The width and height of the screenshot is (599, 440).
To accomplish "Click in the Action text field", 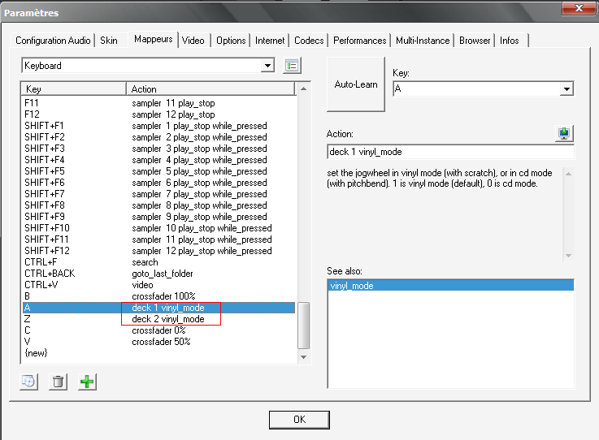I will [x=450, y=152].
